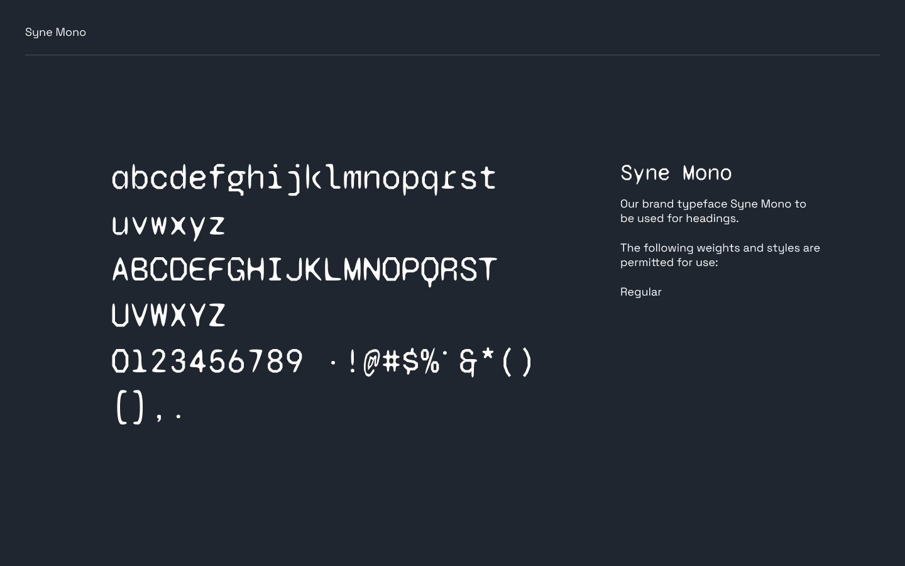This screenshot has width=905, height=566.
Task: Click the lowercase alphabet line 'abcdefghijklmnopqrst'
Action: [304, 179]
